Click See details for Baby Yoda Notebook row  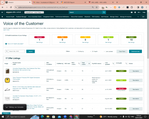click(x=136, y=71)
